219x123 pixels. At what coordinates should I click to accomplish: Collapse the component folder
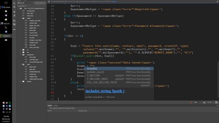tap(21, 55)
